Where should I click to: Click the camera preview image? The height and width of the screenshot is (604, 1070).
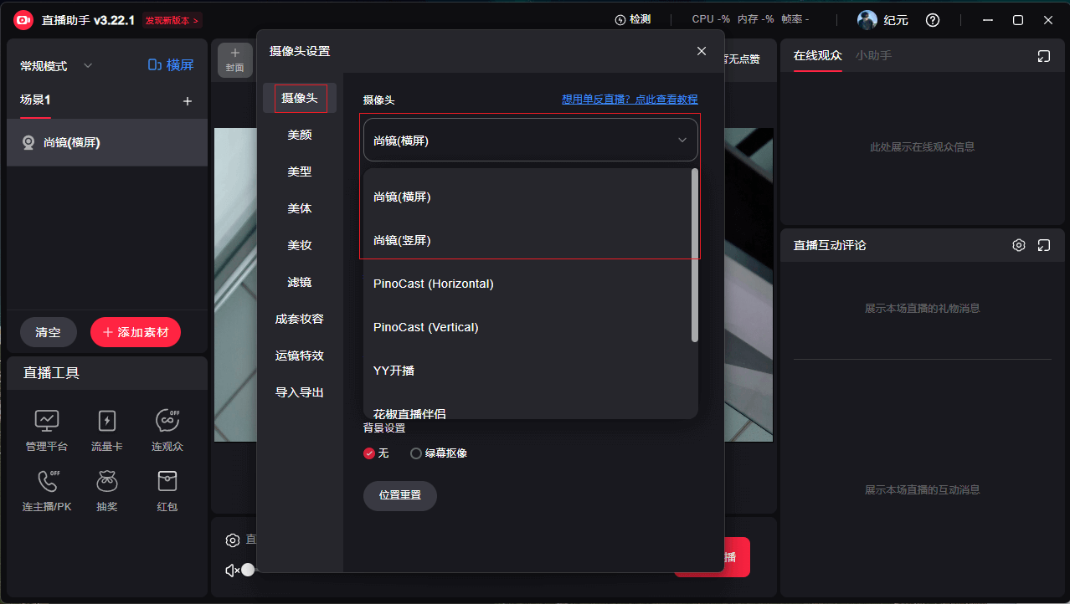tap(235, 284)
